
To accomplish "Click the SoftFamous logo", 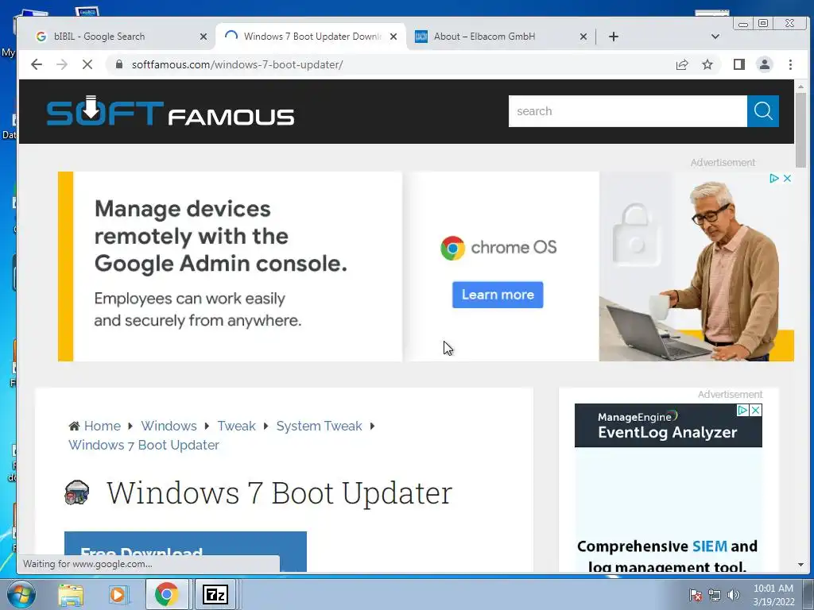I will [170, 111].
